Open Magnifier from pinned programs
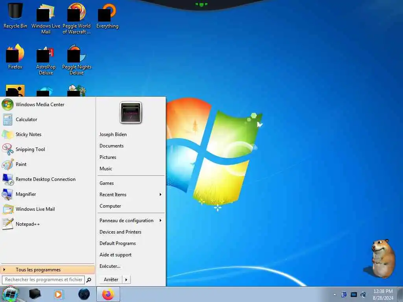Image resolution: width=403 pixels, height=302 pixels. tap(48, 194)
